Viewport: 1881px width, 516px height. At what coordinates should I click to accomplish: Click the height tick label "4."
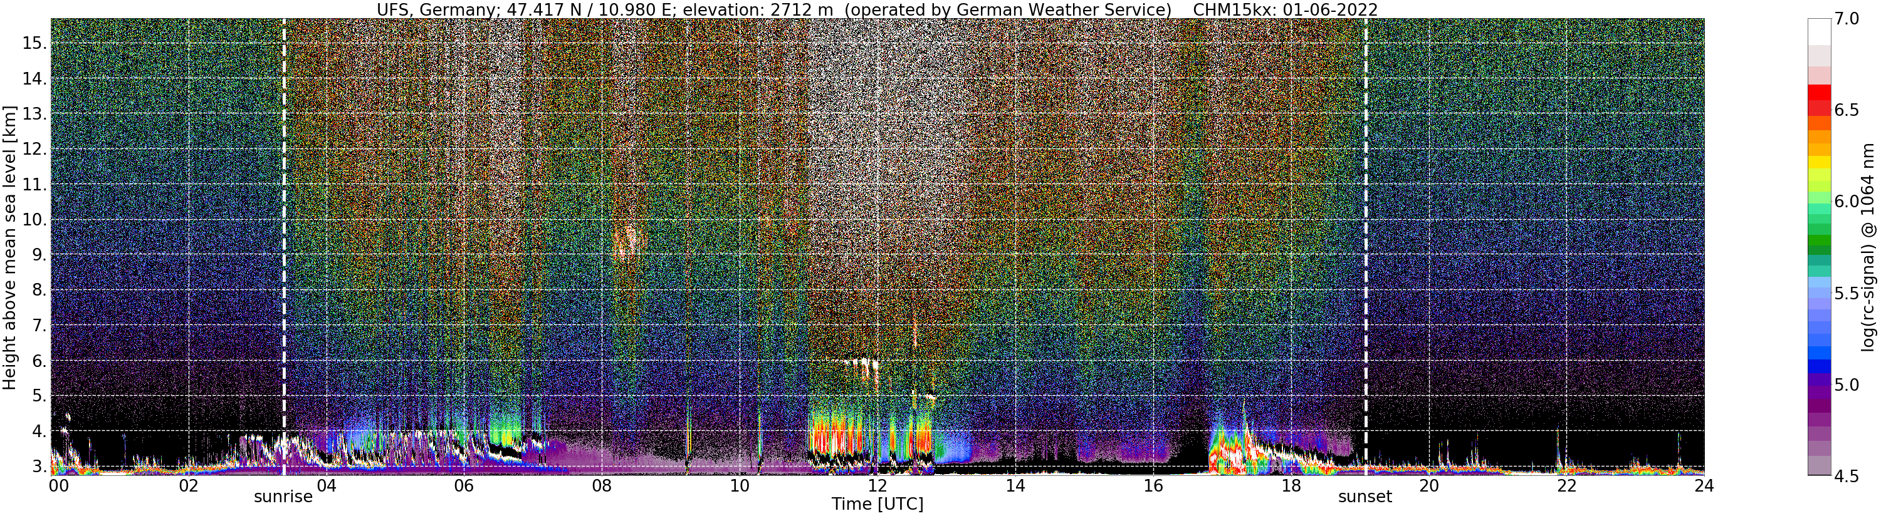tap(38, 431)
